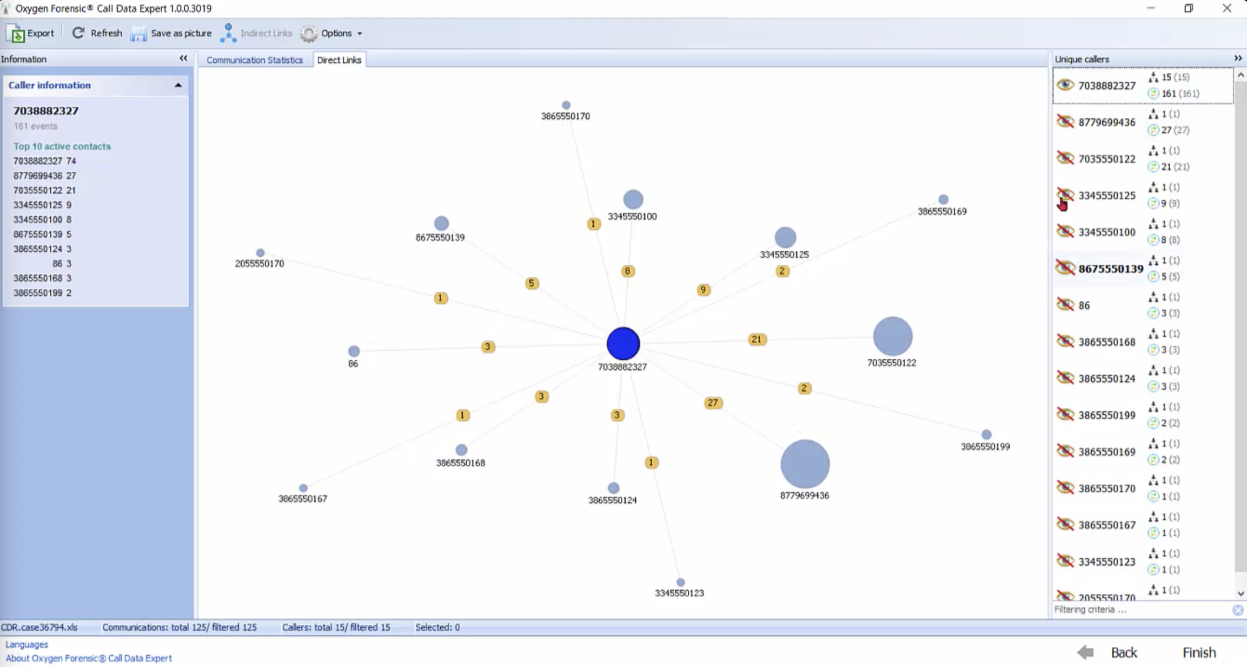Select the 3345550125 graph node
1247x667 pixels.
point(785,237)
